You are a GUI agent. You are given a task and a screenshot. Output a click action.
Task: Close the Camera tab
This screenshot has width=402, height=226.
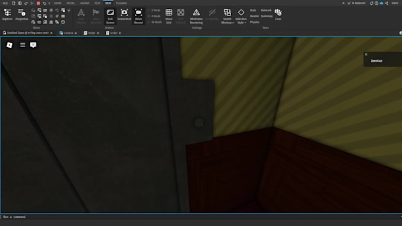[x=76, y=33]
